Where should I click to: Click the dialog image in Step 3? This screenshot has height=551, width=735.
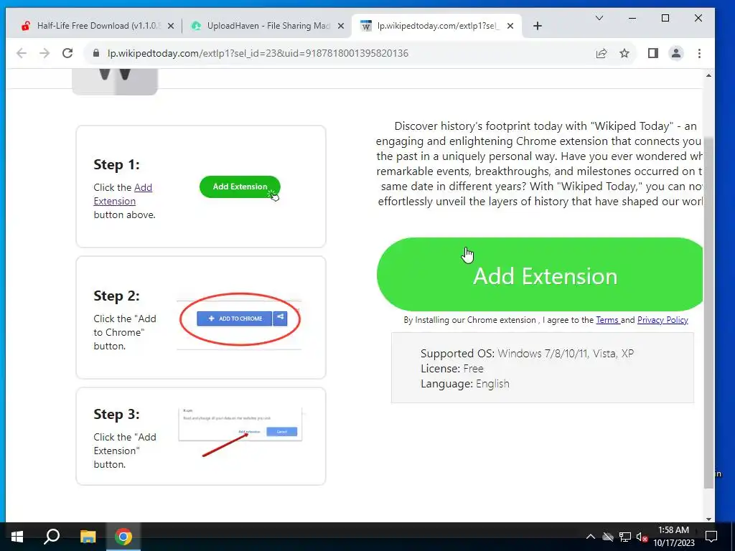[240, 431]
